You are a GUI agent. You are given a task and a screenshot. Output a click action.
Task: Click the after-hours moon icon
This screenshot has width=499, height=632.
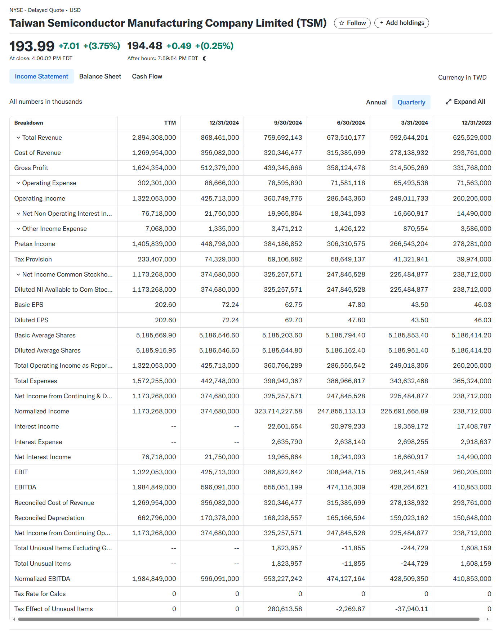click(205, 58)
